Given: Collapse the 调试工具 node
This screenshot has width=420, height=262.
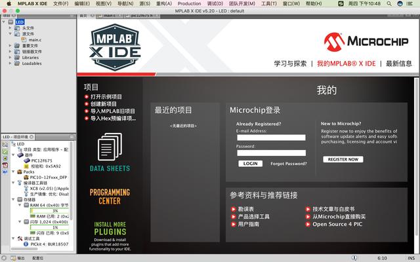Looking at the screenshot, I should 13,238.
